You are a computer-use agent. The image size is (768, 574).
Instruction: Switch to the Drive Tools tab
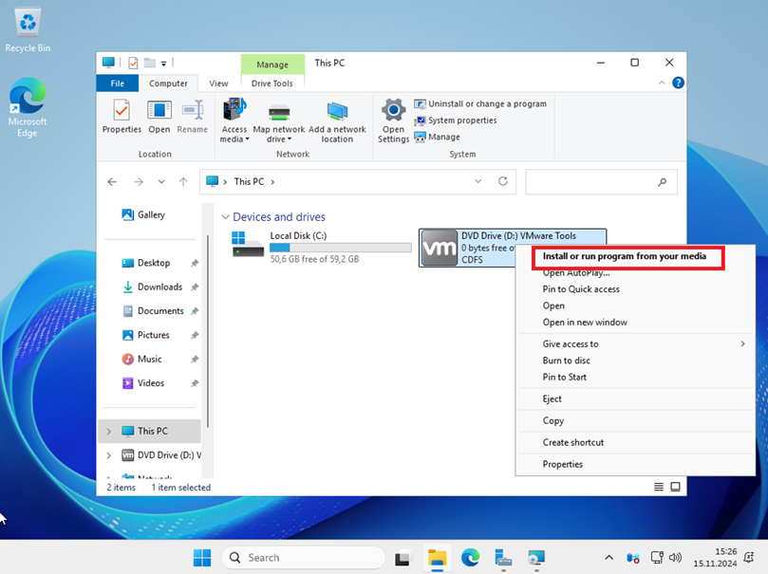(272, 83)
